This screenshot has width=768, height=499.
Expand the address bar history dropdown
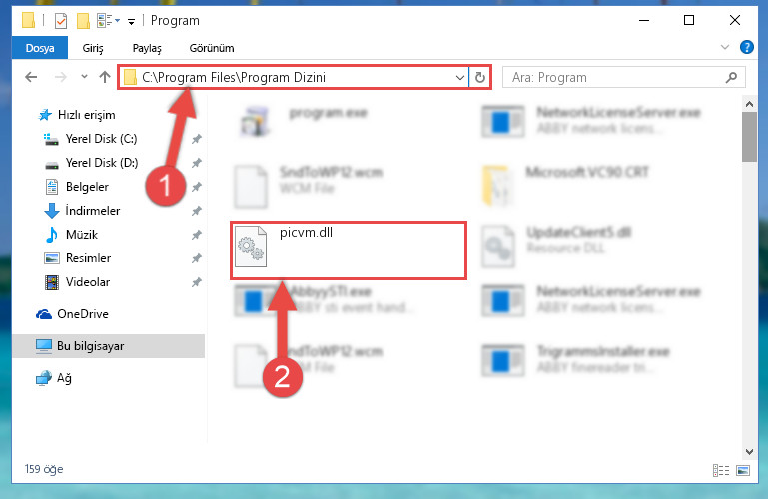460,77
